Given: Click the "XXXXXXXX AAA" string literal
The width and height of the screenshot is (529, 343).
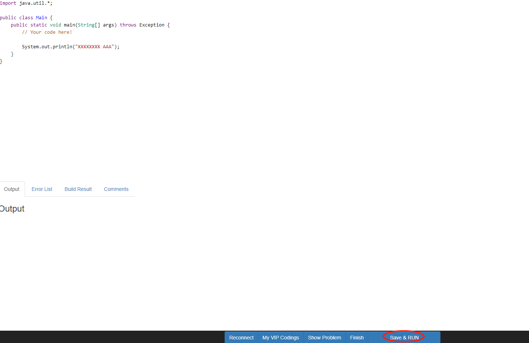Looking at the screenshot, I should tap(95, 47).
